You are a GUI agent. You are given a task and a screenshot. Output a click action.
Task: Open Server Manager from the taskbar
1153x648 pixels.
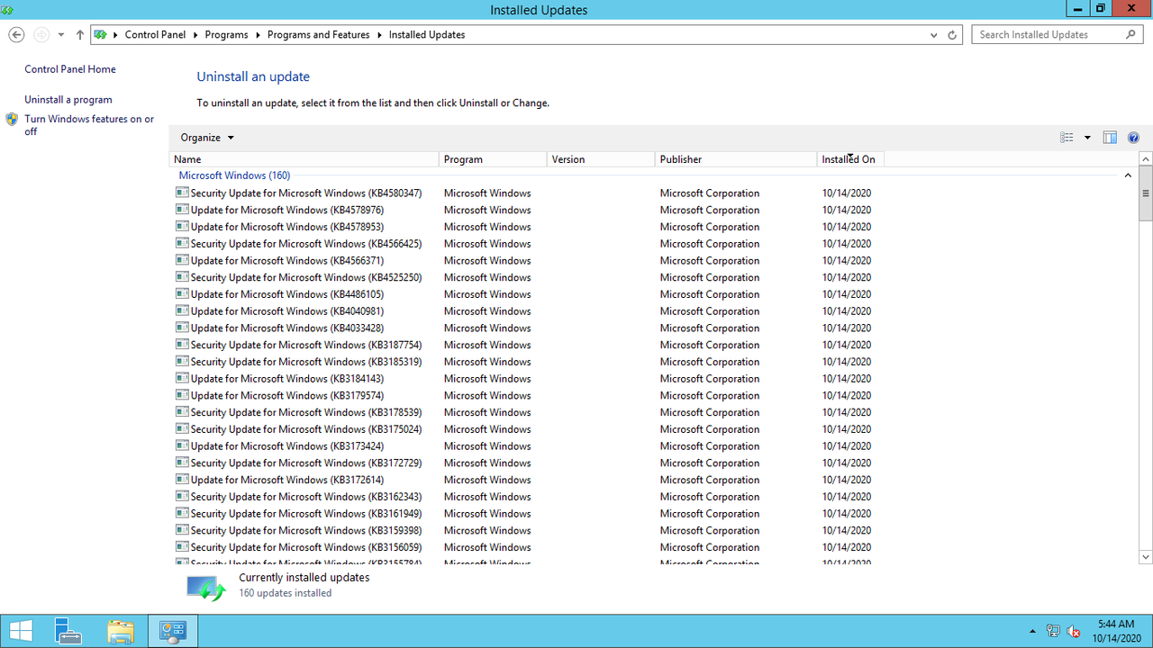click(68, 631)
